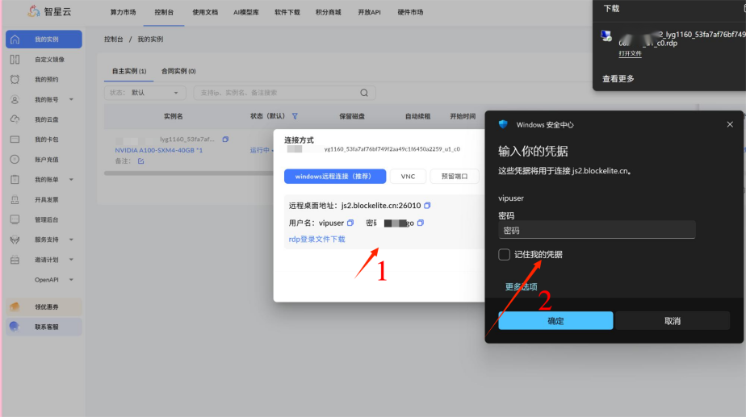Open 算力市场 in the top navigation

pyautogui.click(x=124, y=12)
